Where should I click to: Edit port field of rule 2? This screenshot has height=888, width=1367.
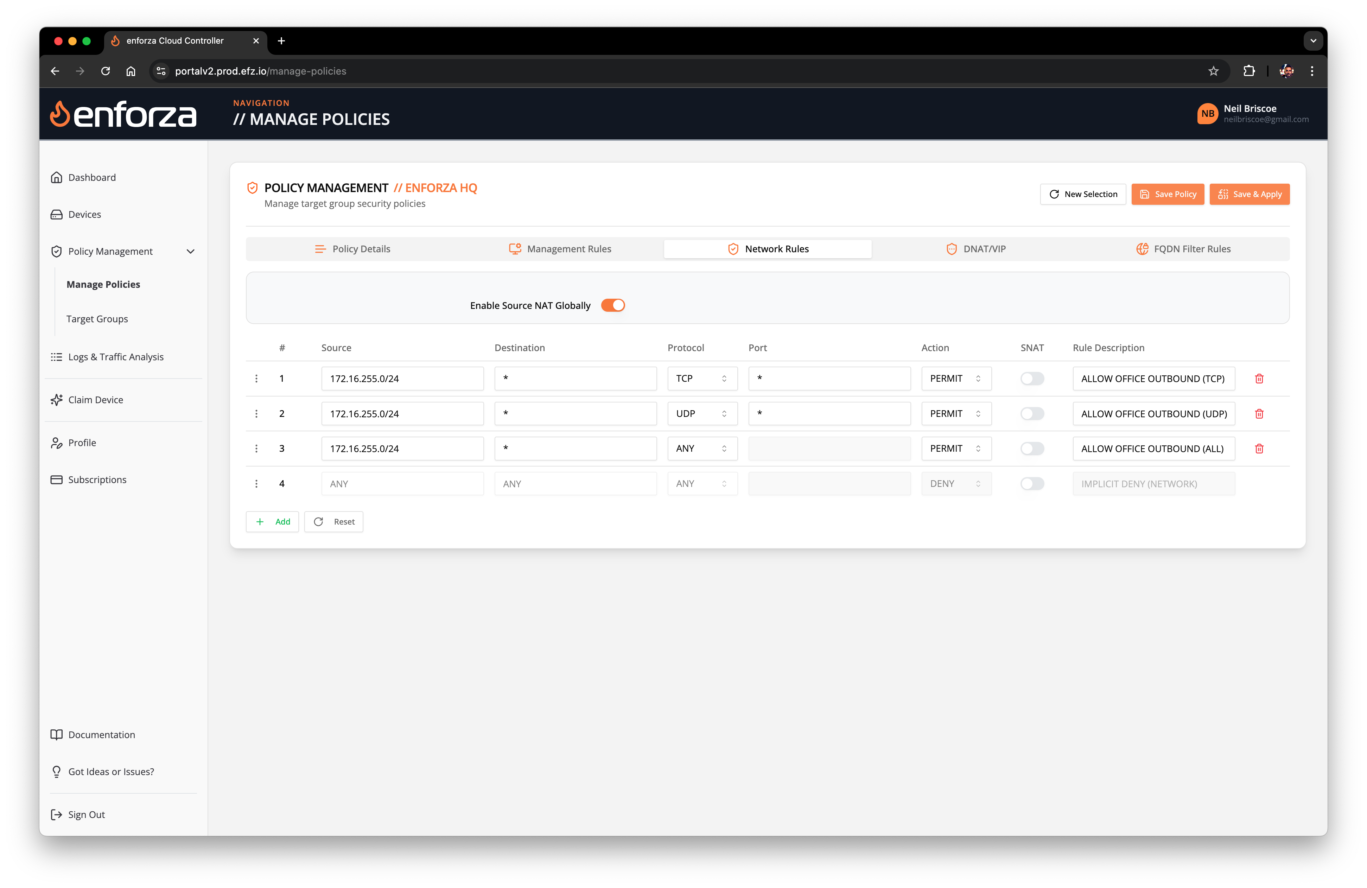tap(829, 413)
